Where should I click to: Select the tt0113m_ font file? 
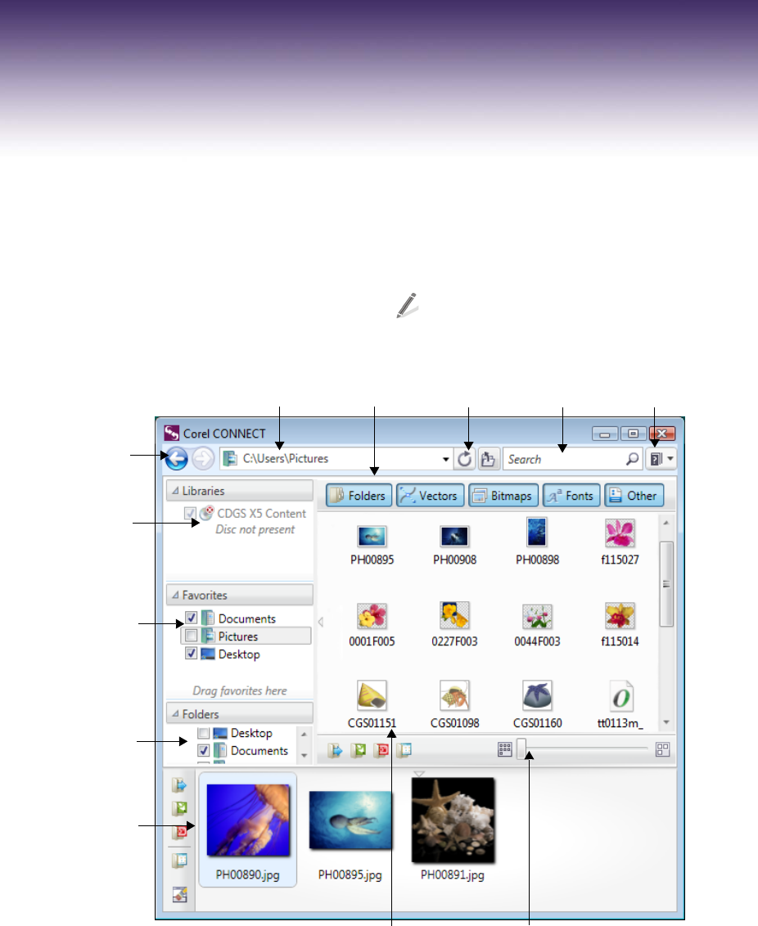coord(620,695)
